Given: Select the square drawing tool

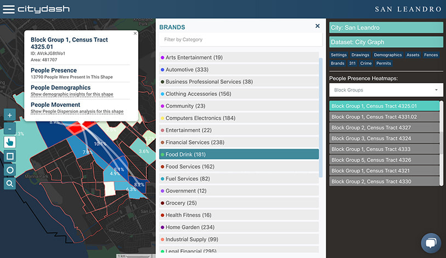Looking at the screenshot, I should 10,156.
